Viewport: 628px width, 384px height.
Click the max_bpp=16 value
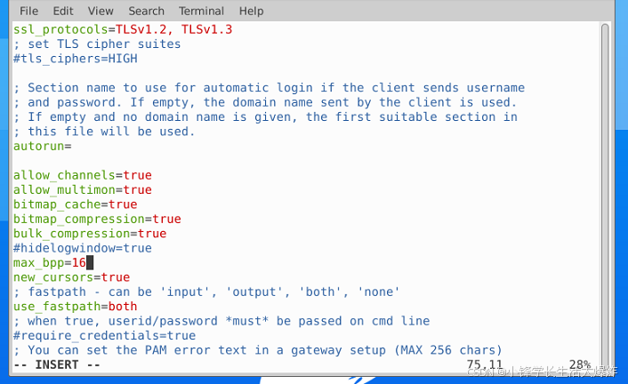click(x=78, y=263)
